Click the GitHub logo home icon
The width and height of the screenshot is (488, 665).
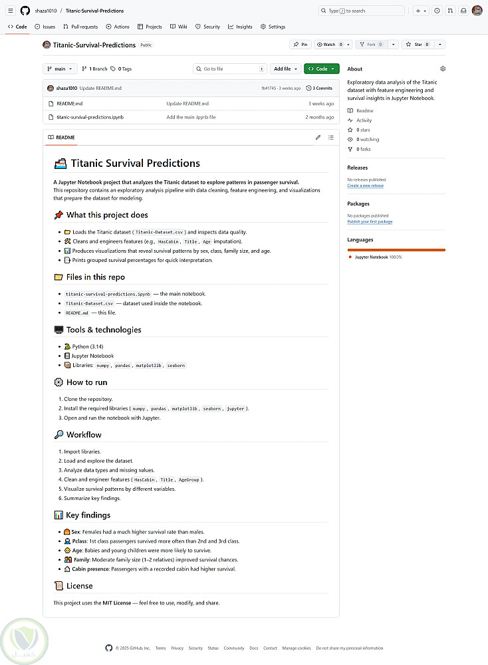[x=25, y=11]
